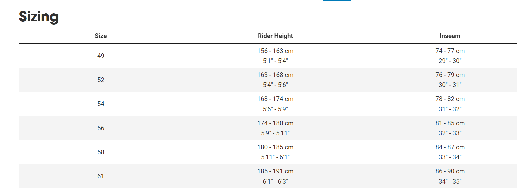
Task: Click the Rider Height column header
Action: tap(275, 36)
